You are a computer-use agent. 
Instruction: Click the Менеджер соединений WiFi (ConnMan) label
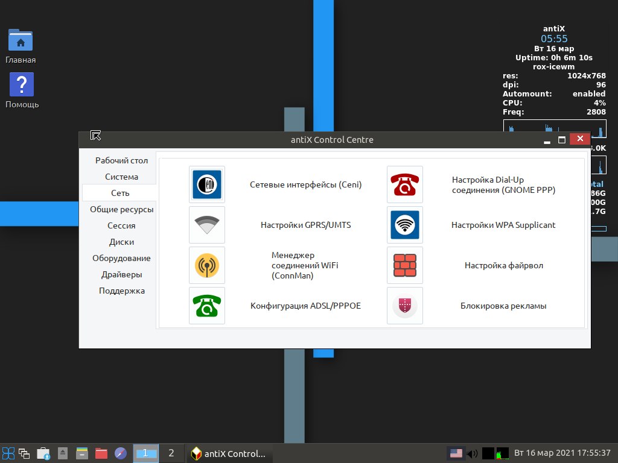[305, 265]
